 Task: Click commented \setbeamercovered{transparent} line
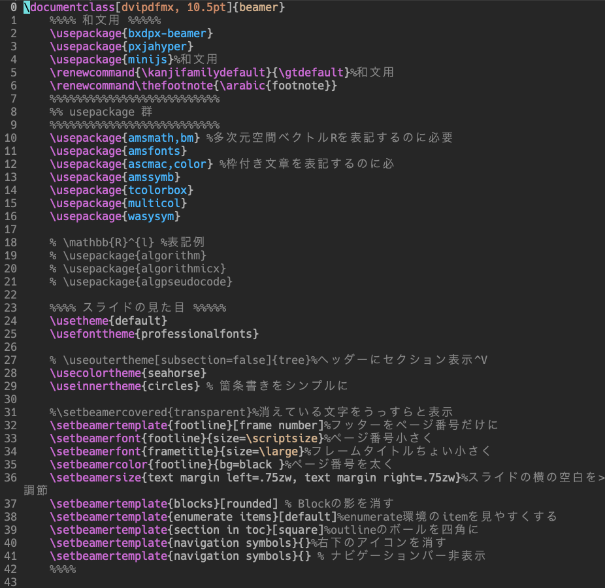point(251,412)
